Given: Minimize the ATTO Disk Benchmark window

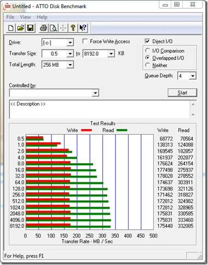Looking at the screenshot, I should point(165,4).
